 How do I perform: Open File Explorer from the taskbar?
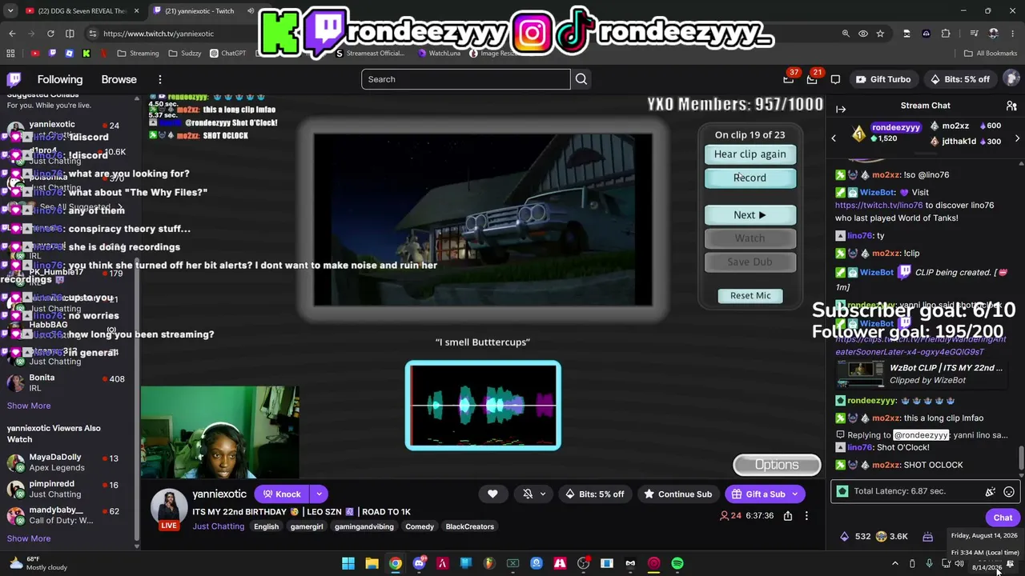click(x=372, y=563)
